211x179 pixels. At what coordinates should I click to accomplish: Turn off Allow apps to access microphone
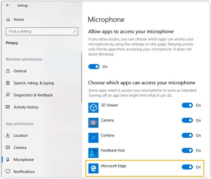[94, 67]
